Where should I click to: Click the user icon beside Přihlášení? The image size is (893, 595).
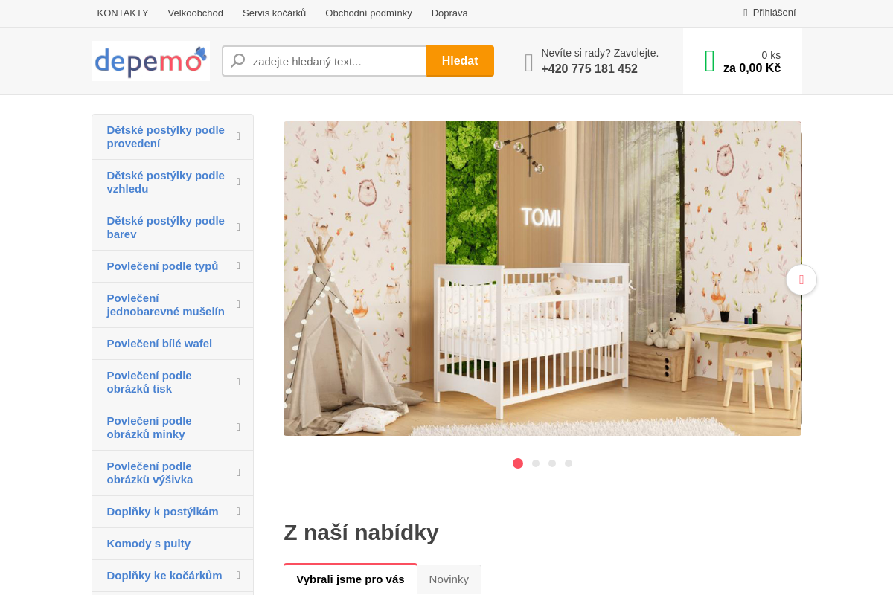click(745, 13)
